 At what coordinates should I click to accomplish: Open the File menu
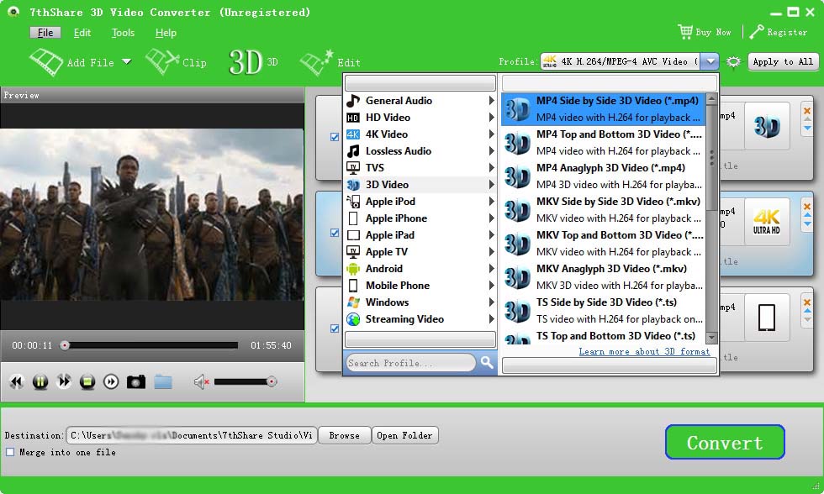point(45,33)
